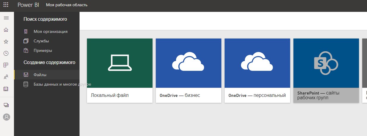Open Recent clock icon in sidebar
Image resolution: width=367 pixels, height=136 pixels.
coord(6,53)
